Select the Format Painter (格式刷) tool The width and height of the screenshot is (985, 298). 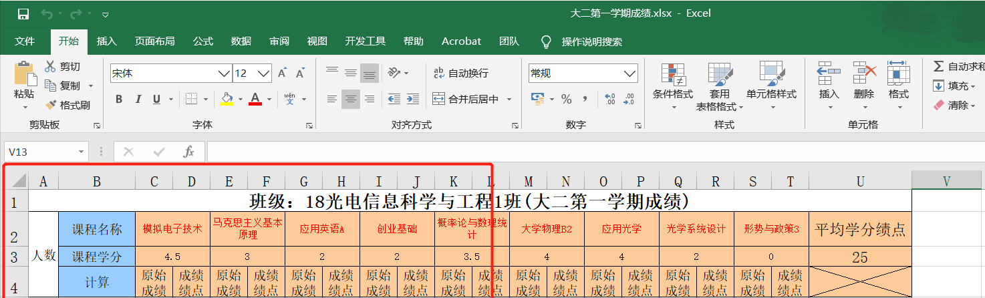(x=67, y=105)
